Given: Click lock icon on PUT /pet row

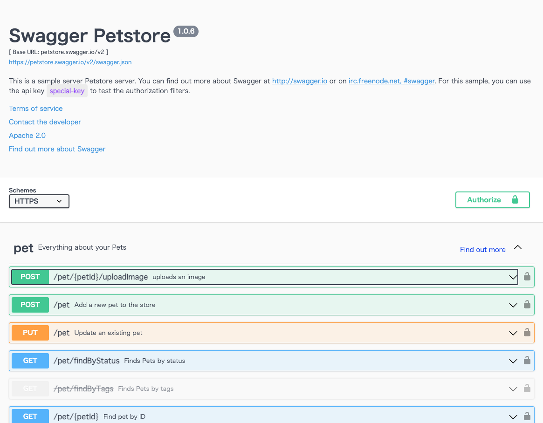Looking at the screenshot, I should [x=527, y=332].
